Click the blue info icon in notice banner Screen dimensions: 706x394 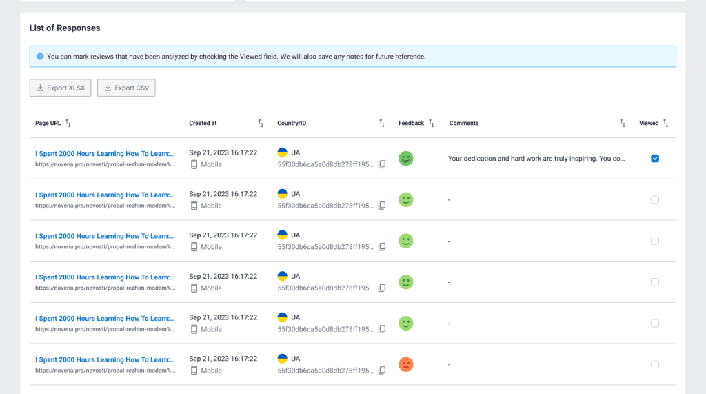[40, 57]
